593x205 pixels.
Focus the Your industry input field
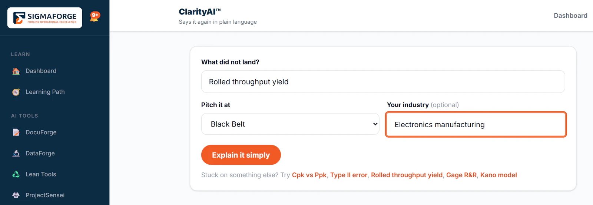click(x=476, y=124)
